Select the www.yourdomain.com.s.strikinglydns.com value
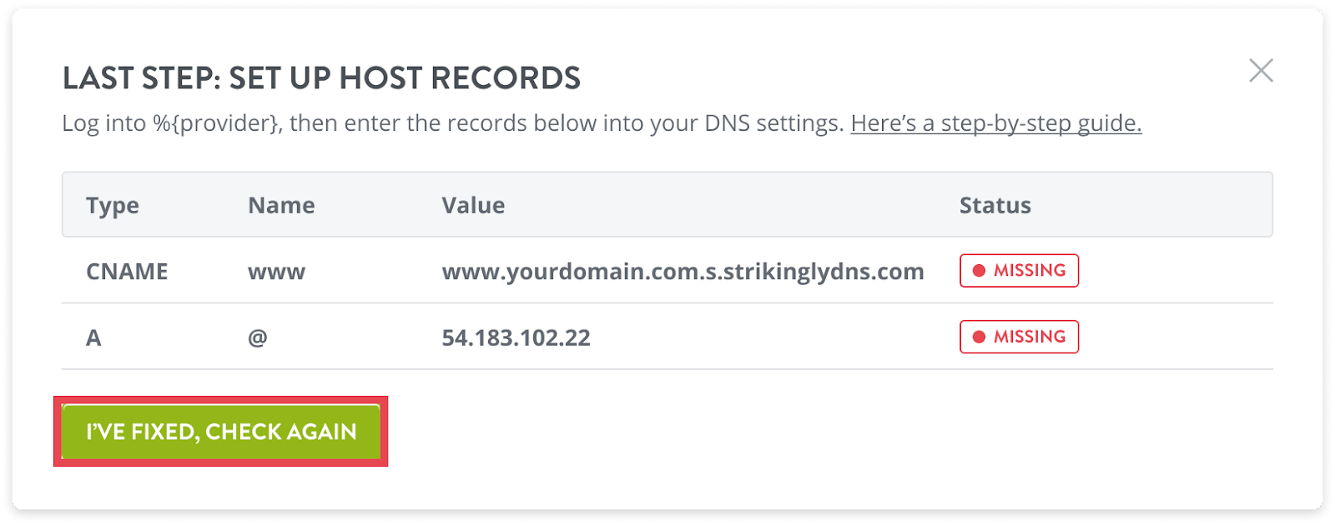The image size is (1335, 525). coord(683,272)
